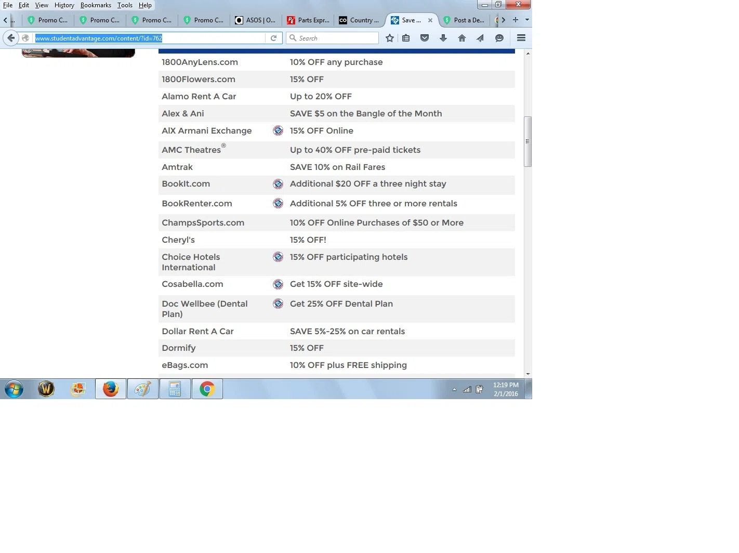Click eBags.com entry
The width and height of the screenshot is (739, 553).
click(184, 365)
